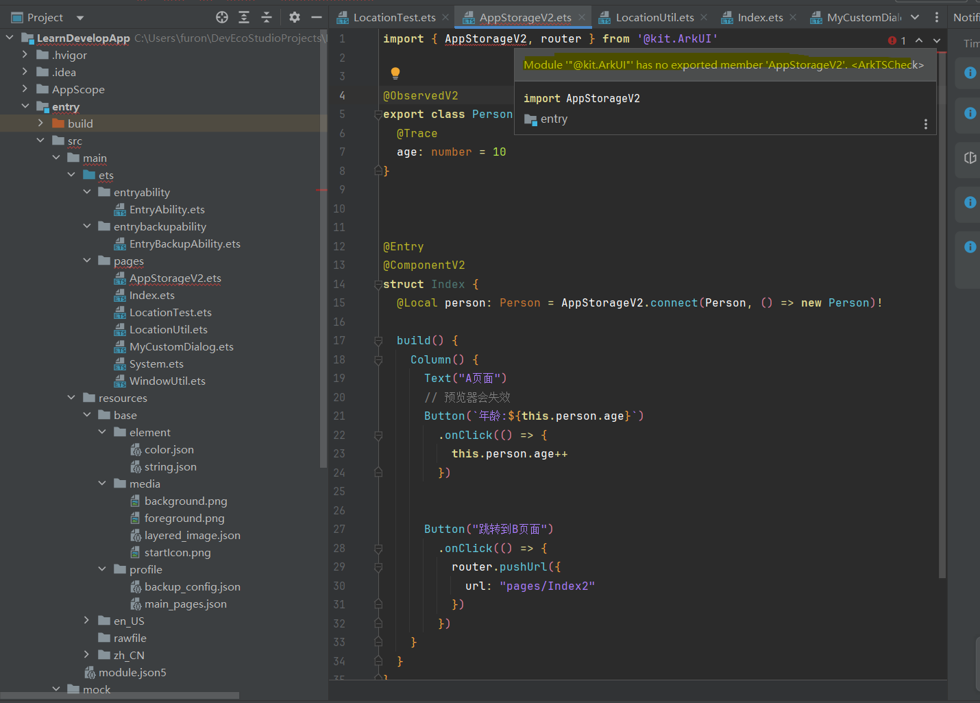Switch to the AppStorageV2.ets tab

click(525, 17)
